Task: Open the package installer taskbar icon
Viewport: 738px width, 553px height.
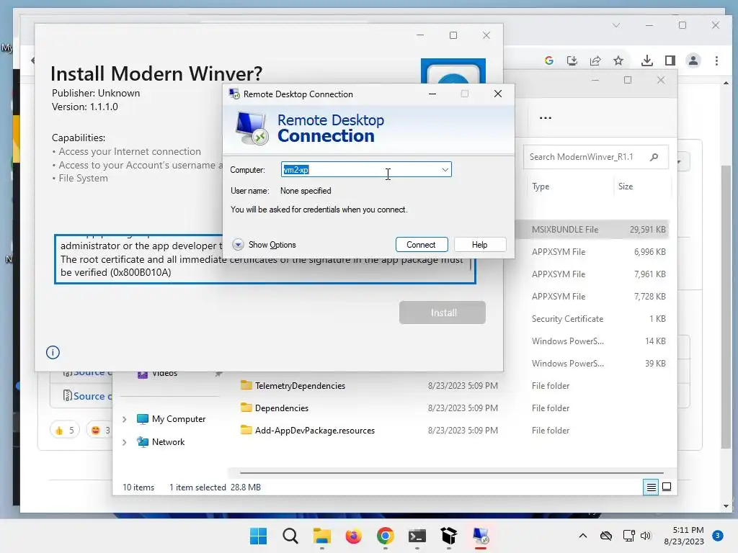Action: tap(448, 536)
